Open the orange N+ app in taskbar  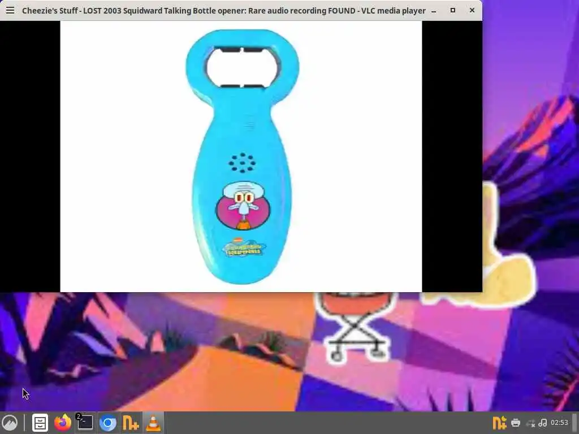click(x=131, y=423)
